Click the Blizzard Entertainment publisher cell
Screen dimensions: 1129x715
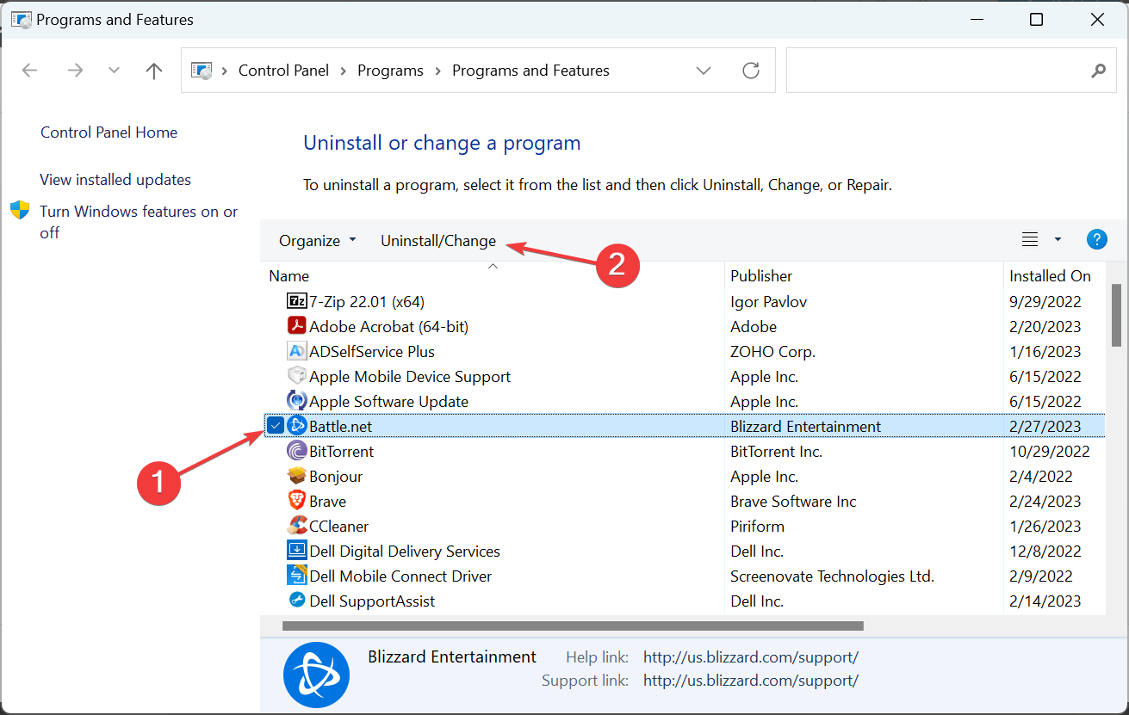pyautogui.click(x=805, y=427)
